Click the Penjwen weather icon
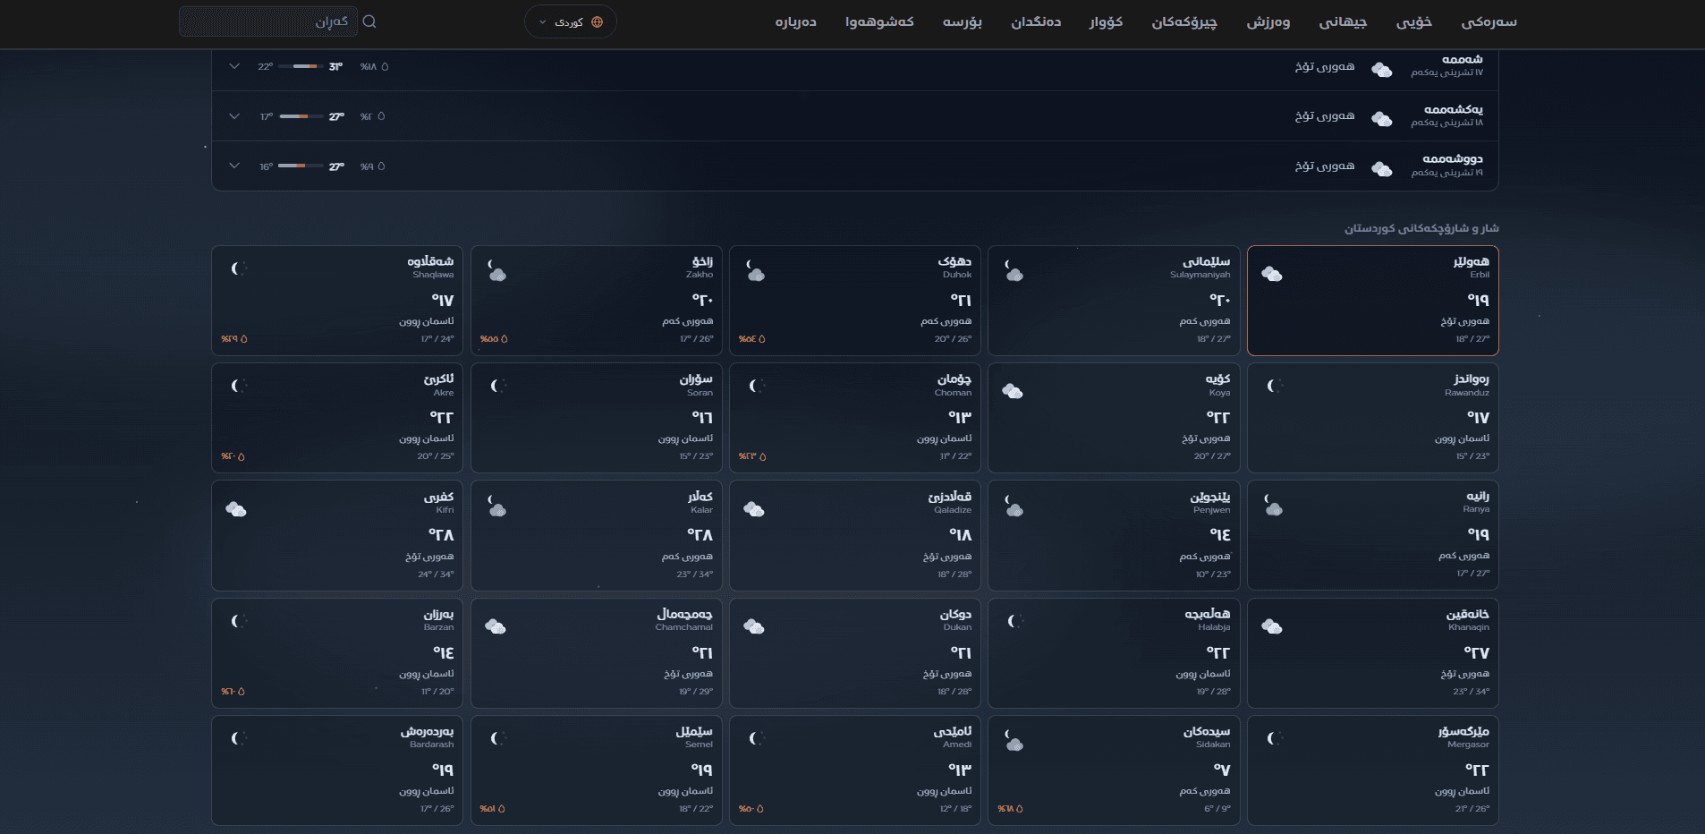This screenshot has height=834, width=1705. point(1014,506)
